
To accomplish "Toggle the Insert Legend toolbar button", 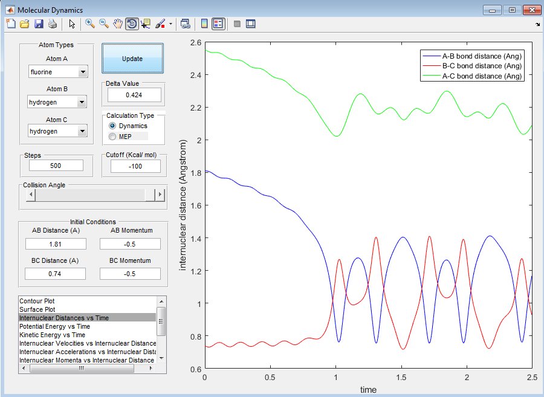I will pyautogui.click(x=218, y=24).
